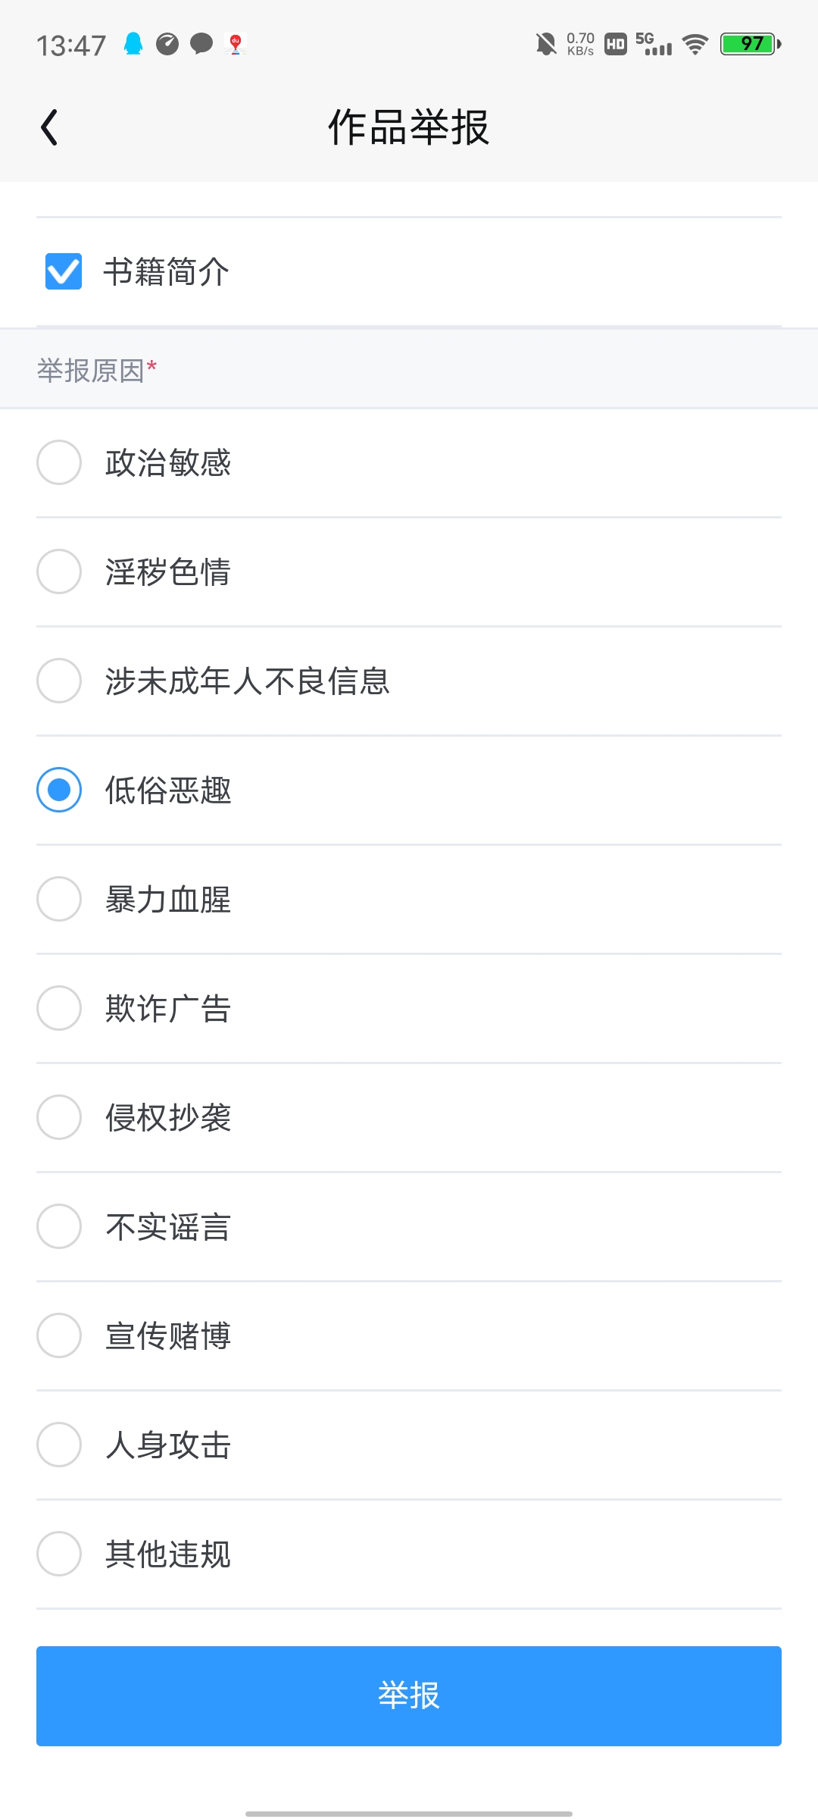Tap the QQ penguin notification icon
Image resolution: width=818 pixels, height=1819 pixels.
pos(133,45)
